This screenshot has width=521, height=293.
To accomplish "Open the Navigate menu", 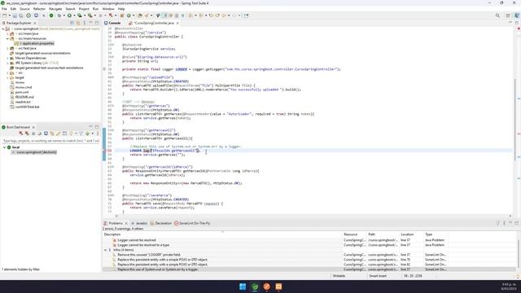I will pos(55,9).
